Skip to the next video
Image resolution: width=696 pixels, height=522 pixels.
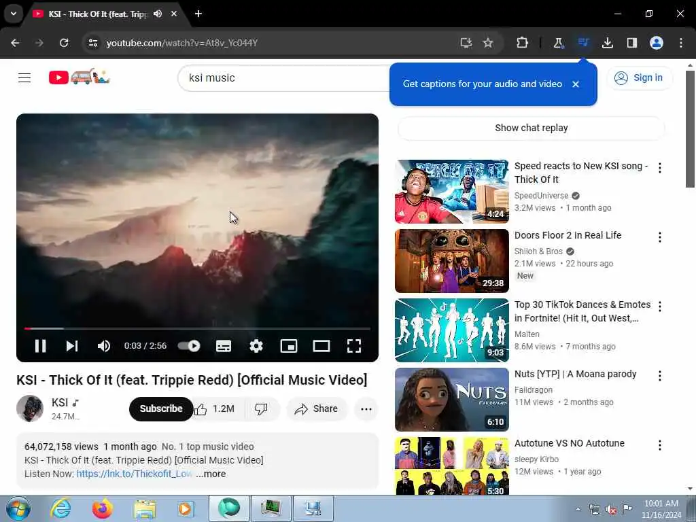pos(72,346)
